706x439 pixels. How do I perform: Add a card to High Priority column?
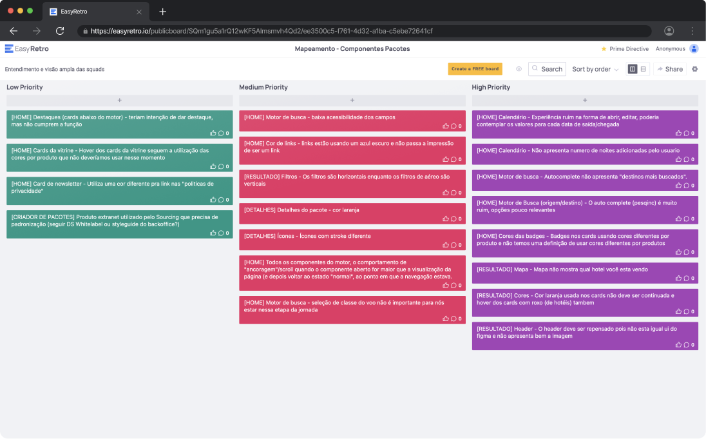(585, 101)
